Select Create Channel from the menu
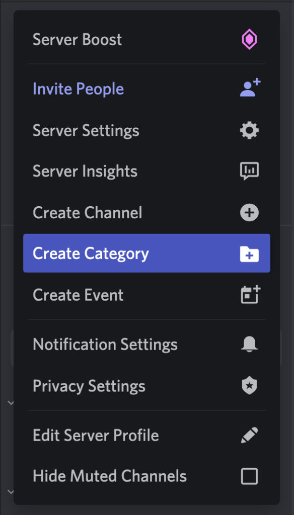Image resolution: width=294 pixels, height=515 pixels. [87, 212]
